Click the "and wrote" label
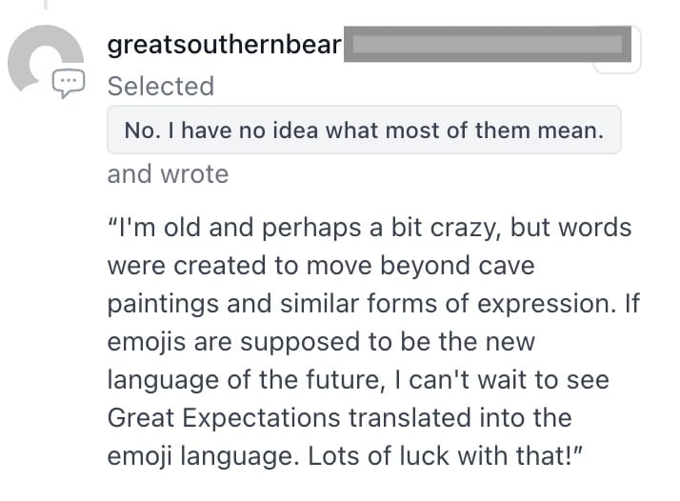The height and width of the screenshot is (501, 680). click(168, 174)
